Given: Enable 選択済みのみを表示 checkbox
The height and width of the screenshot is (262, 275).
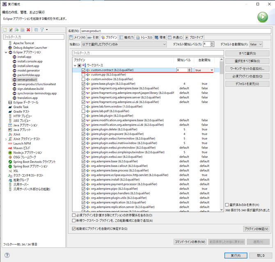Looking at the screenshot, I should [x=227, y=205].
